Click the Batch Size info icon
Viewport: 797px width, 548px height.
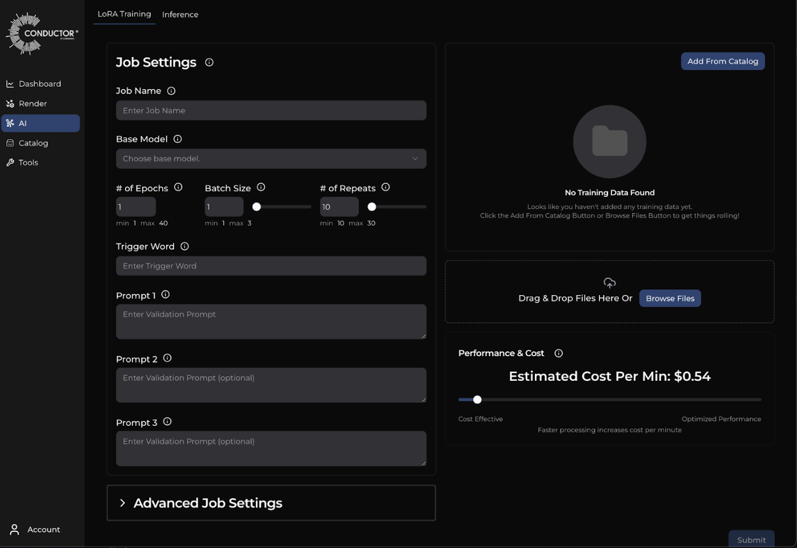pyautogui.click(x=261, y=187)
